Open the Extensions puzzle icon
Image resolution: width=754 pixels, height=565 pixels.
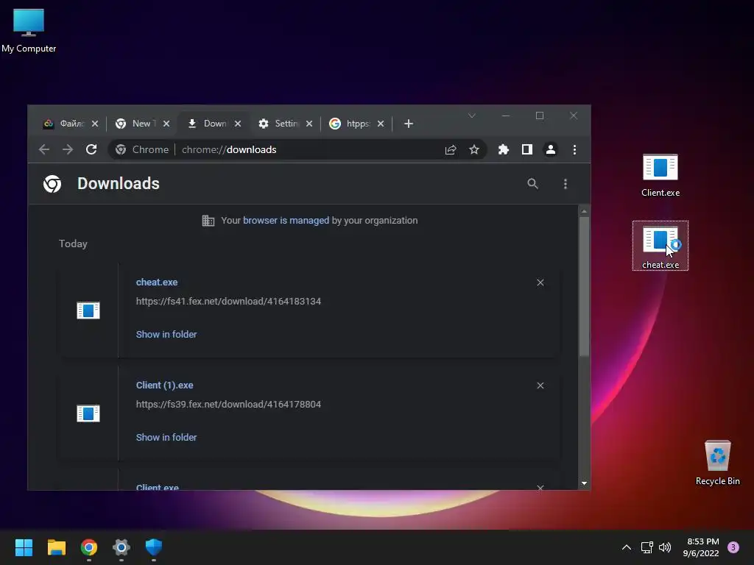click(x=504, y=149)
